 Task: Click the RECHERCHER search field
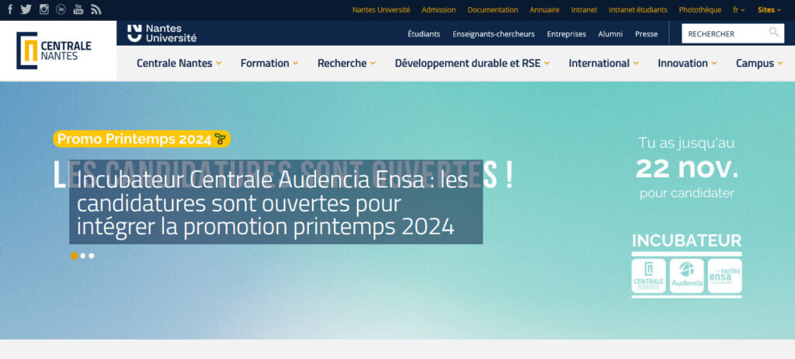point(733,33)
